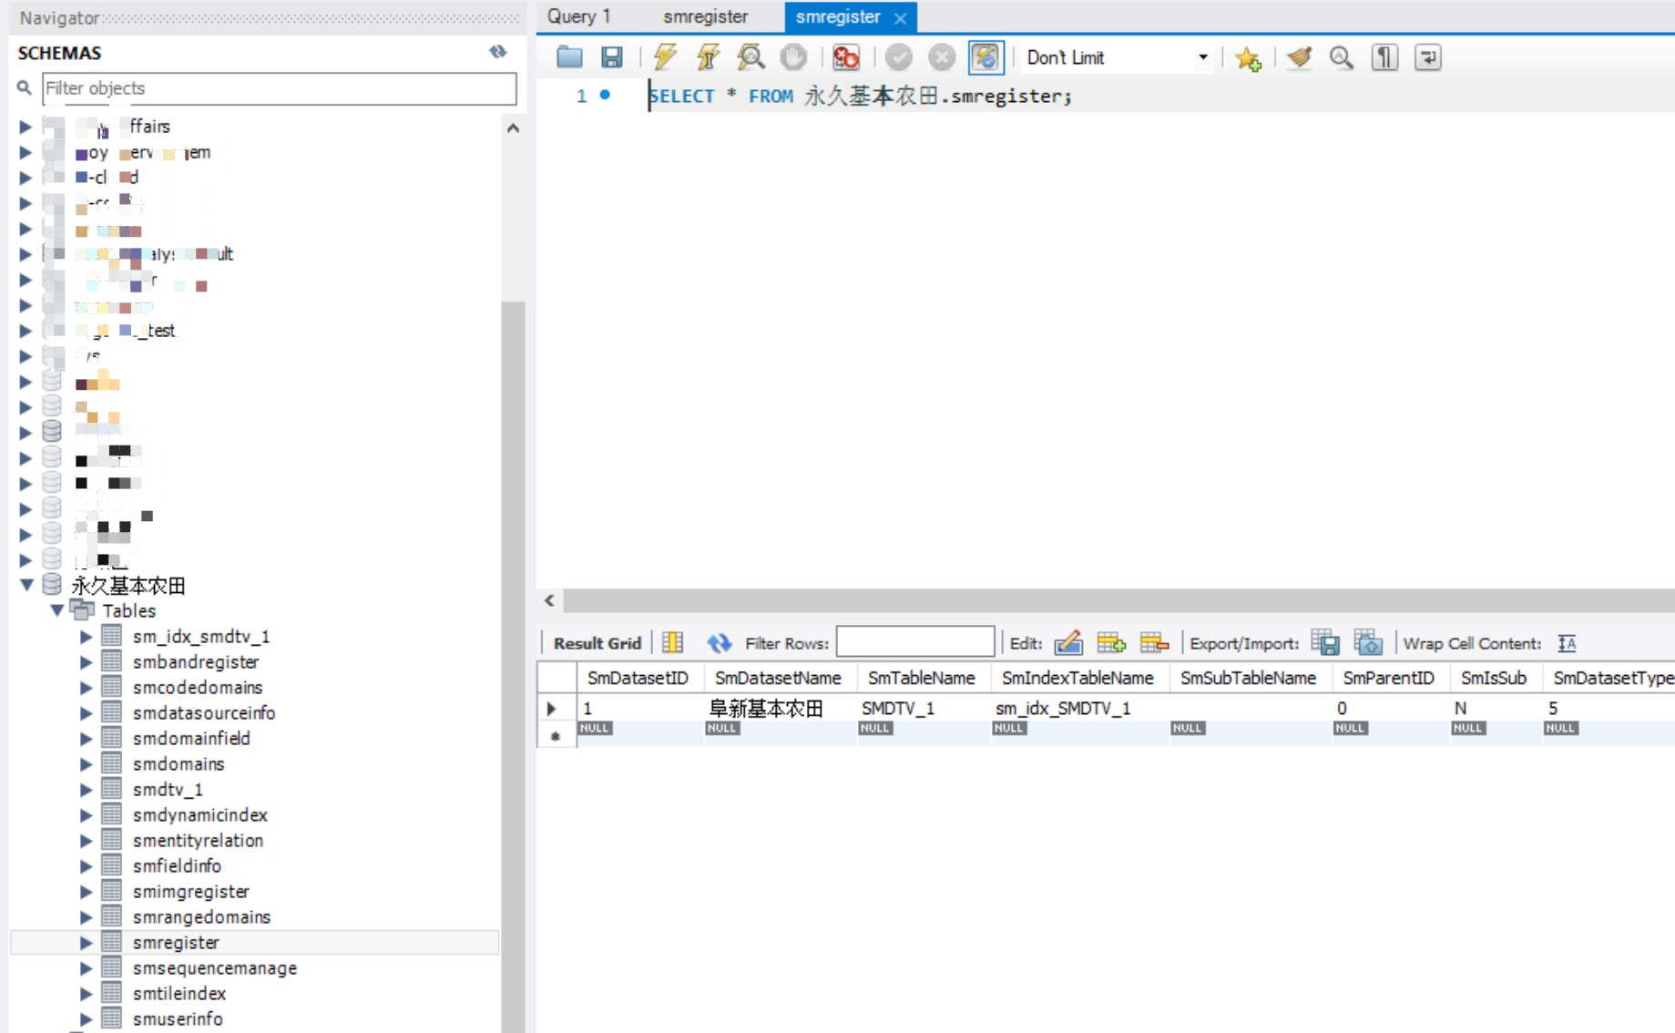Export recordset to external file icon

1324,643
